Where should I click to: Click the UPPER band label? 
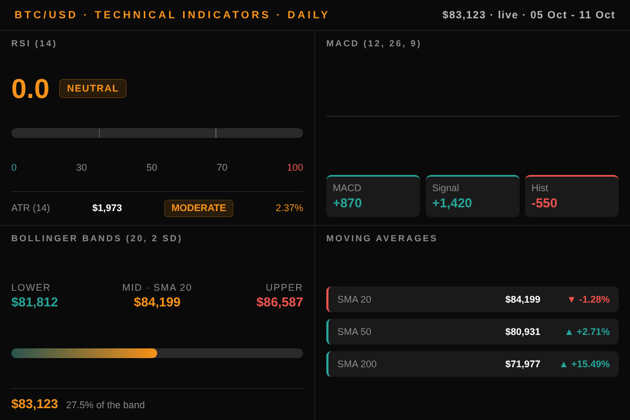(x=284, y=288)
